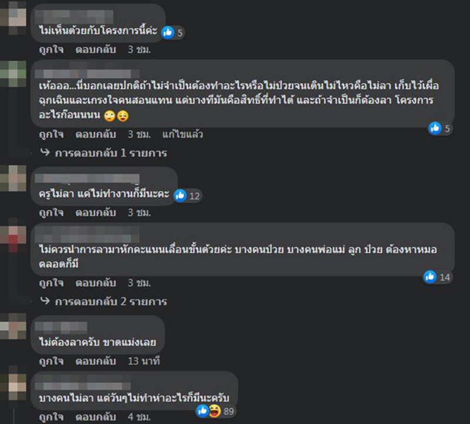
Task: Open the edited (แก้ไขแล้ว) history link
Action: (x=183, y=134)
